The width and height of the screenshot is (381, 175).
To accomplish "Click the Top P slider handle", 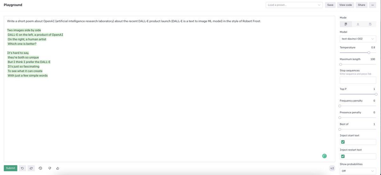I will tap(376, 94).
